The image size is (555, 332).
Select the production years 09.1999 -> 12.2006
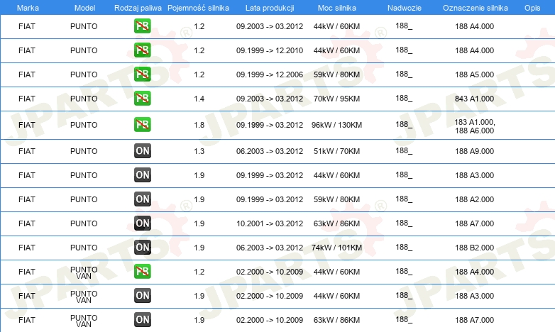point(270,74)
